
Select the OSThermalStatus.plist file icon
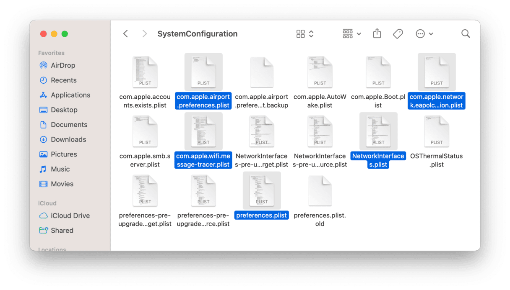click(x=437, y=131)
